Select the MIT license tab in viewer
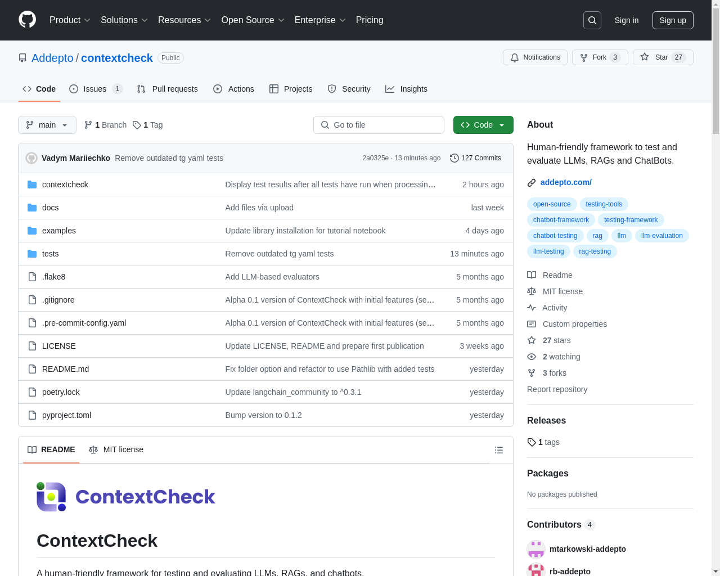This screenshot has height=576, width=720. click(116, 449)
